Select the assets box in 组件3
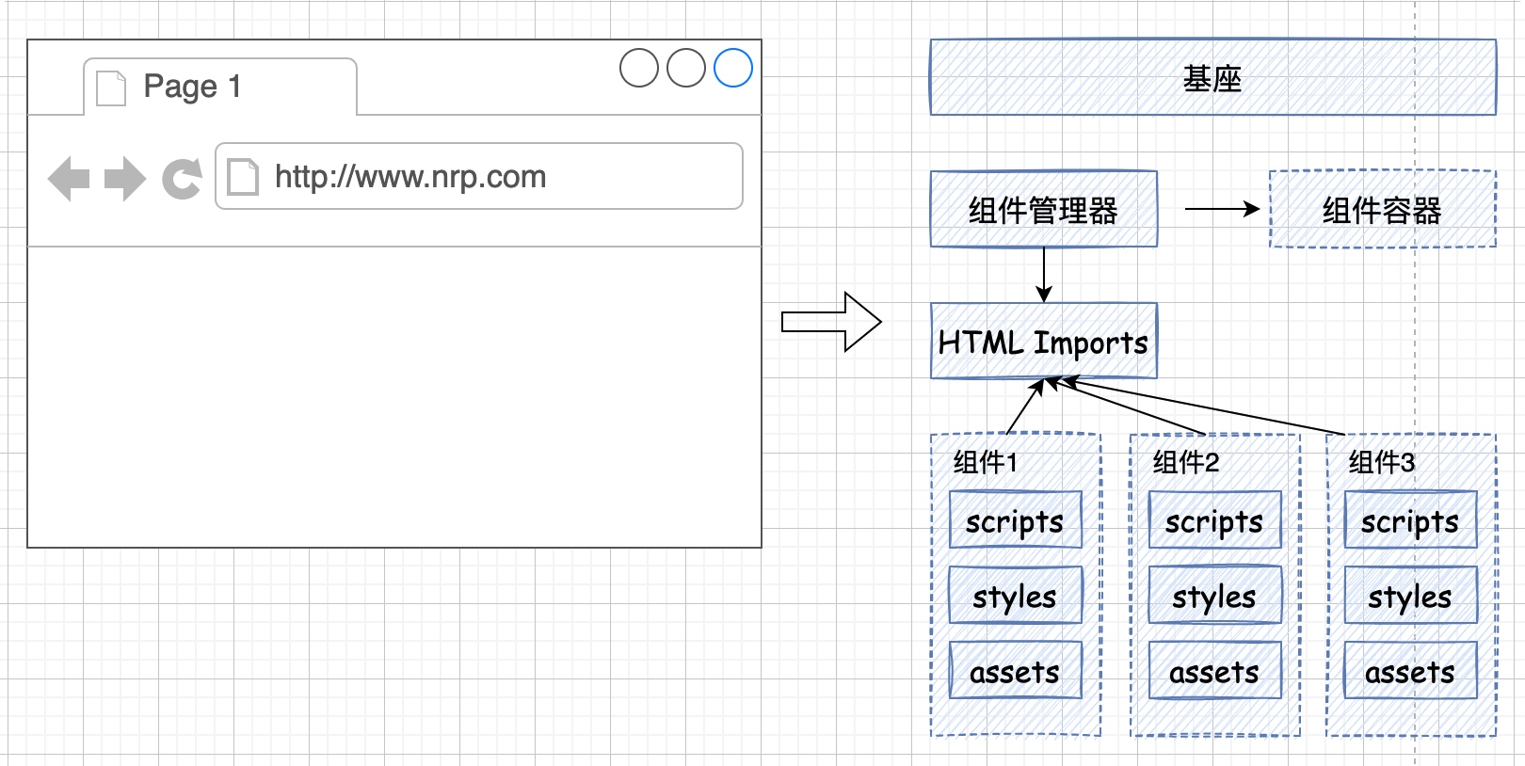1525x766 pixels. click(x=1410, y=670)
